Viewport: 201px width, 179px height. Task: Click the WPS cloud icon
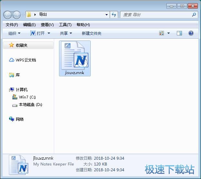(12, 60)
